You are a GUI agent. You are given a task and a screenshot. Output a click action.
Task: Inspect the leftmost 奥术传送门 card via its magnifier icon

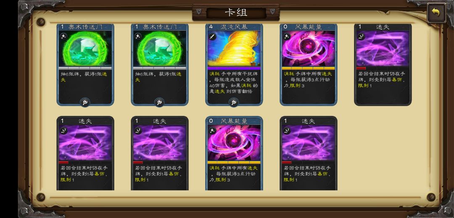pyautogui.click(x=85, y=102)
